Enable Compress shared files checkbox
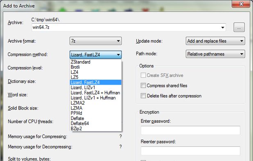This screenshot has height=161, width=253. (143, 85)
